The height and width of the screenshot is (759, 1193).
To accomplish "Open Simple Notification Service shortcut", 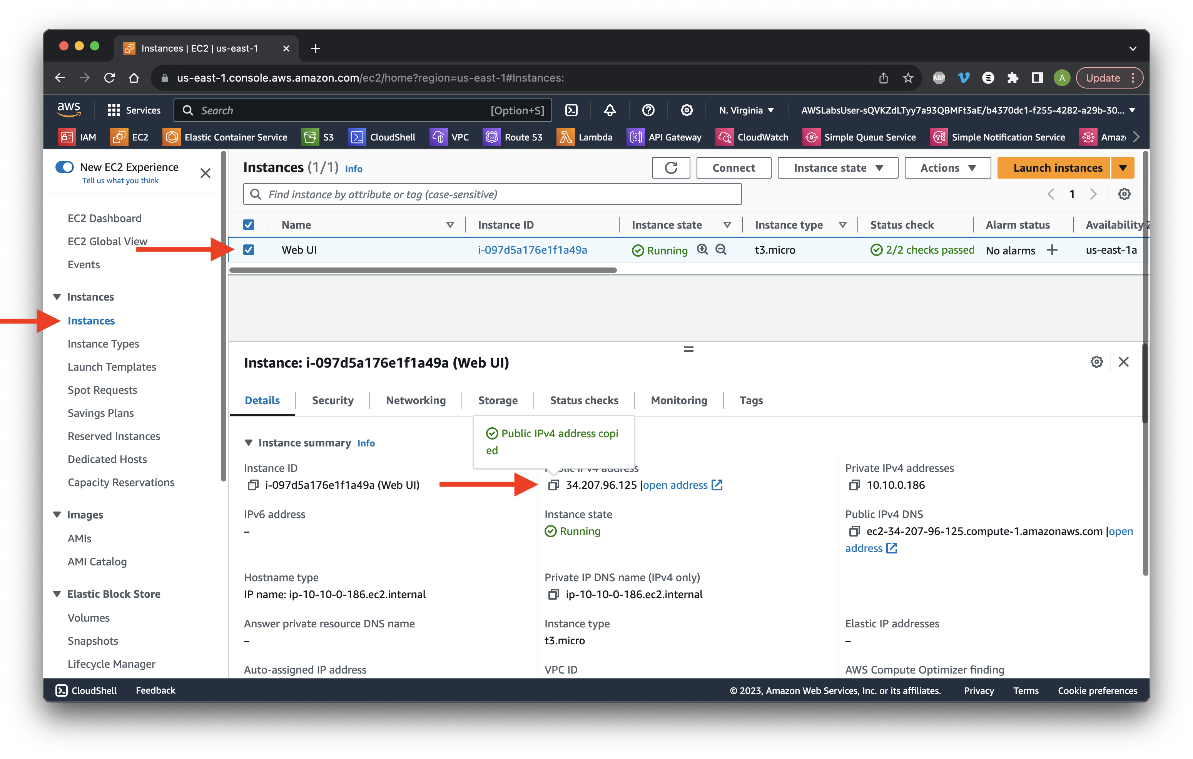I will (x=997, y=137).
